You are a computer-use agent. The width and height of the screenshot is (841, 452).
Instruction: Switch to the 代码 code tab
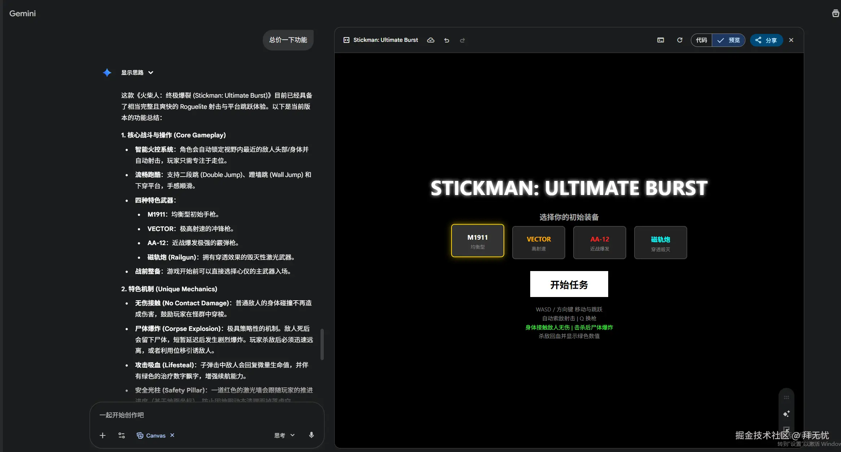(x=701, y=40)
